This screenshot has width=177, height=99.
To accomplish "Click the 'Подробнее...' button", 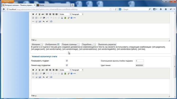I will click(x=89, y=44).
